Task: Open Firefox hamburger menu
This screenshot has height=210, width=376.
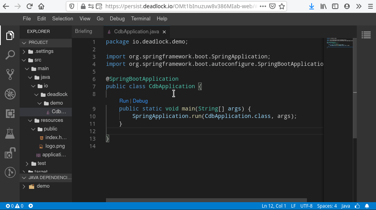Action: [x=370, y=6]
